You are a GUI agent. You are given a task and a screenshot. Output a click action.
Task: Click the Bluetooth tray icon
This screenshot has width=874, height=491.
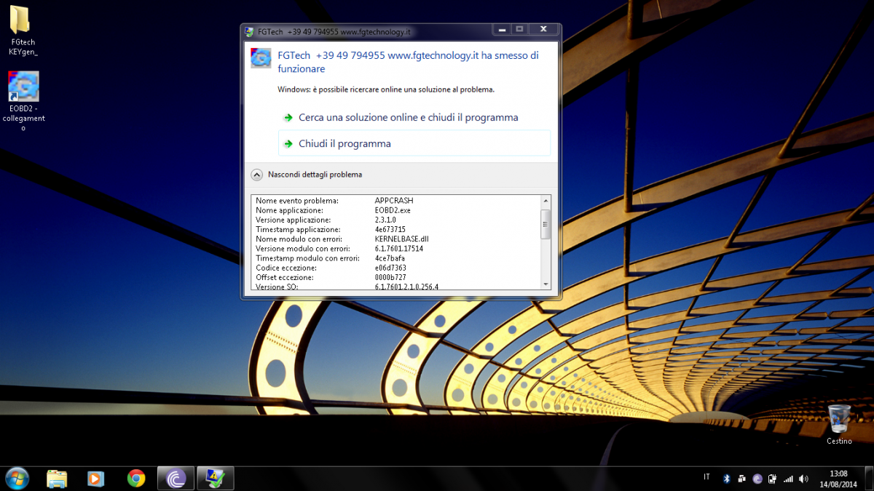coord(726,479)
